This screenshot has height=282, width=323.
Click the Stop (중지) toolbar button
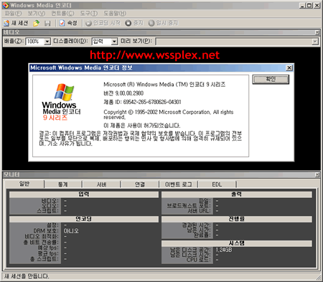click(x=134, y=23)
